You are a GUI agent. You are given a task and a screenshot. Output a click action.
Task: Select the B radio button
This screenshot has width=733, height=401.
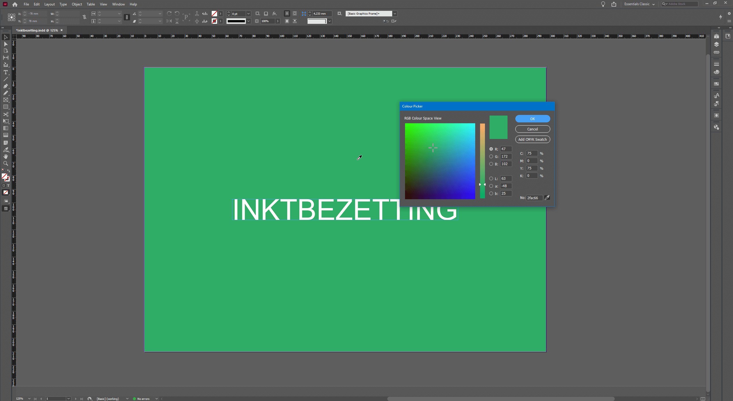point(491,164)
